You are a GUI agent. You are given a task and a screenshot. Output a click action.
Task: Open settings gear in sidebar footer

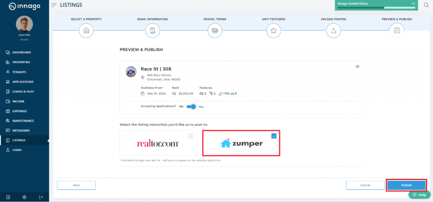point(25,197)
